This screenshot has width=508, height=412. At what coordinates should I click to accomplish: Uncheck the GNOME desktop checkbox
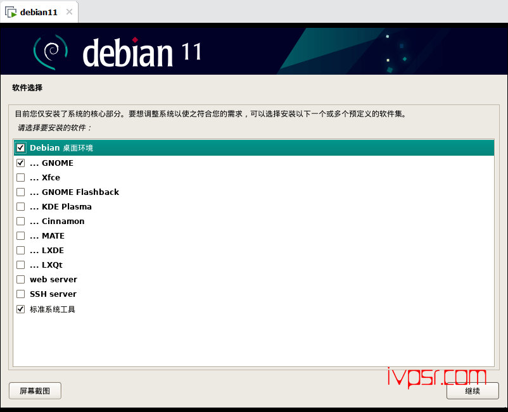pos(20,163)
